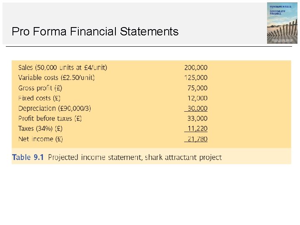Select the Profit before taxes (£) label
300x225 pixels.
[50, 118]
